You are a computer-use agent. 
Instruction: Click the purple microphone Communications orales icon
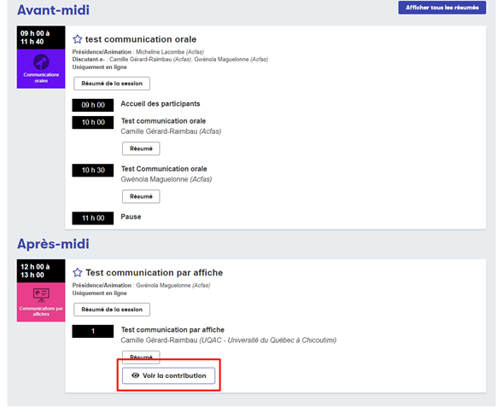[x=41, y=61]
